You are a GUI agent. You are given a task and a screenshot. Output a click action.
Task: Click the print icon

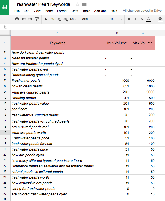17,19
